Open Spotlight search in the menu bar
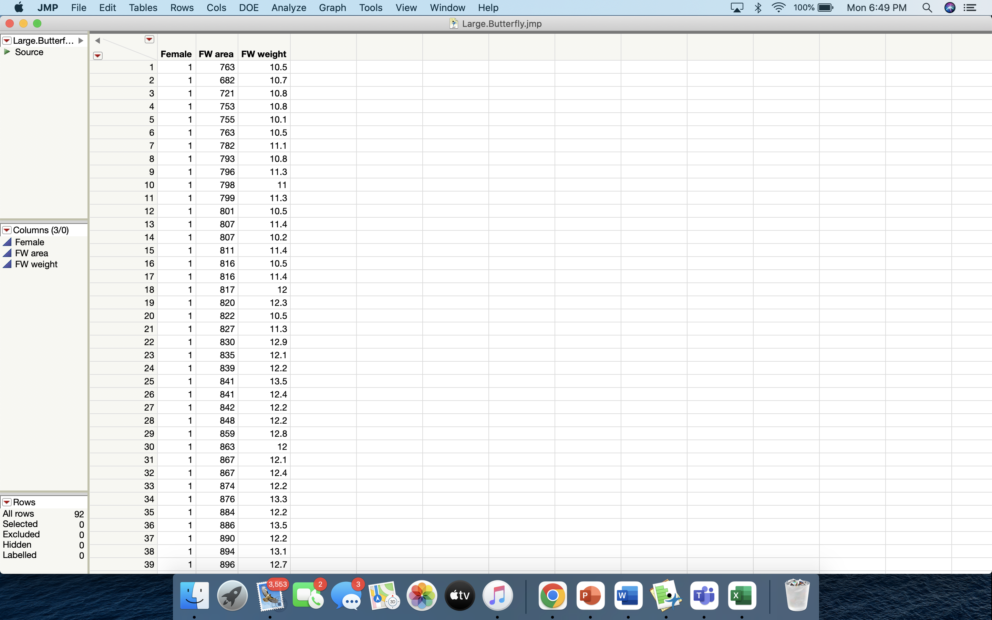The height and width of the screenshot is (620, 992). point(928,7)
